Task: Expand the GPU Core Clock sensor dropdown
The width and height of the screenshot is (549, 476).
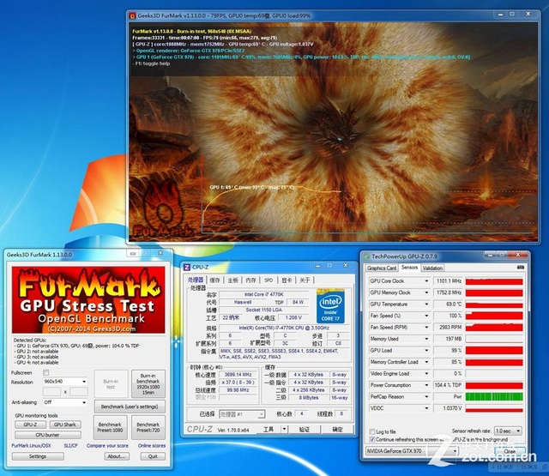Action: [426, 281]
